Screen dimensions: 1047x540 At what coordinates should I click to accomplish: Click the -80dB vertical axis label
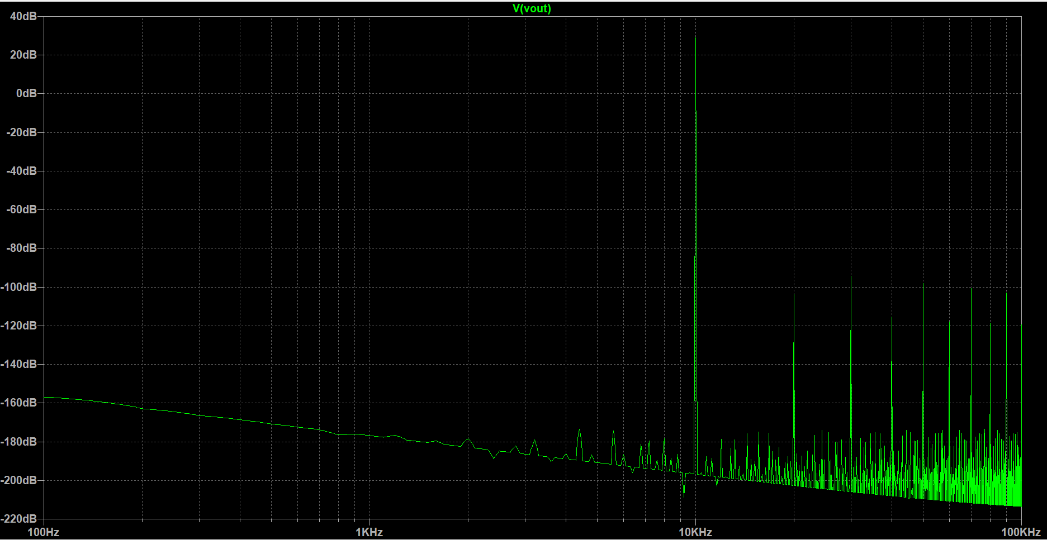point(22,248)
